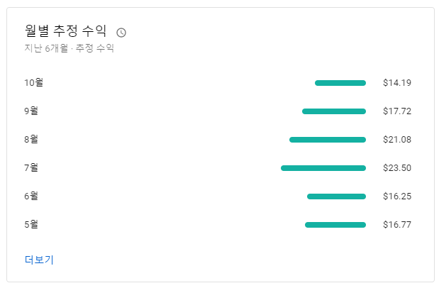Click the $21.08 revenue value

coord(396,140)
